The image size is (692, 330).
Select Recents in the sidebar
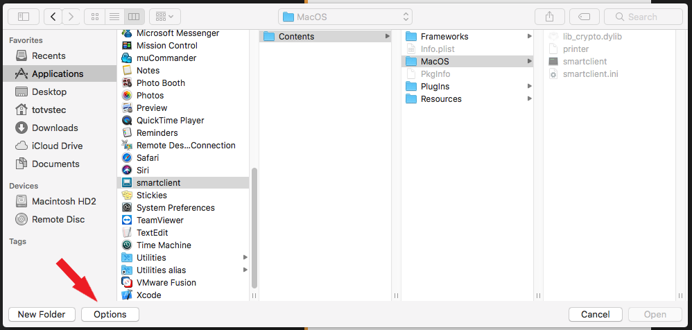pyautogui.click(x=60, y=55)
